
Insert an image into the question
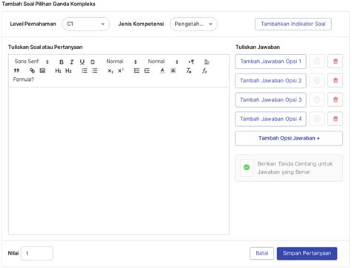coord(42,71)
